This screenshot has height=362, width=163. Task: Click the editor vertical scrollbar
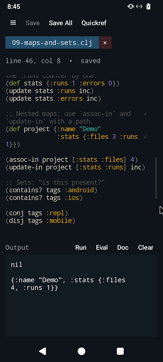156,178
